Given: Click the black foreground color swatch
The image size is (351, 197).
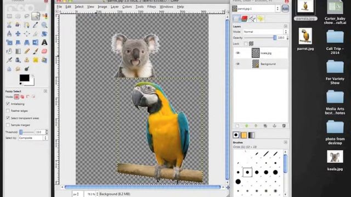Looking at the screenshot, I should pyautogui.click(x=24, y=78).
